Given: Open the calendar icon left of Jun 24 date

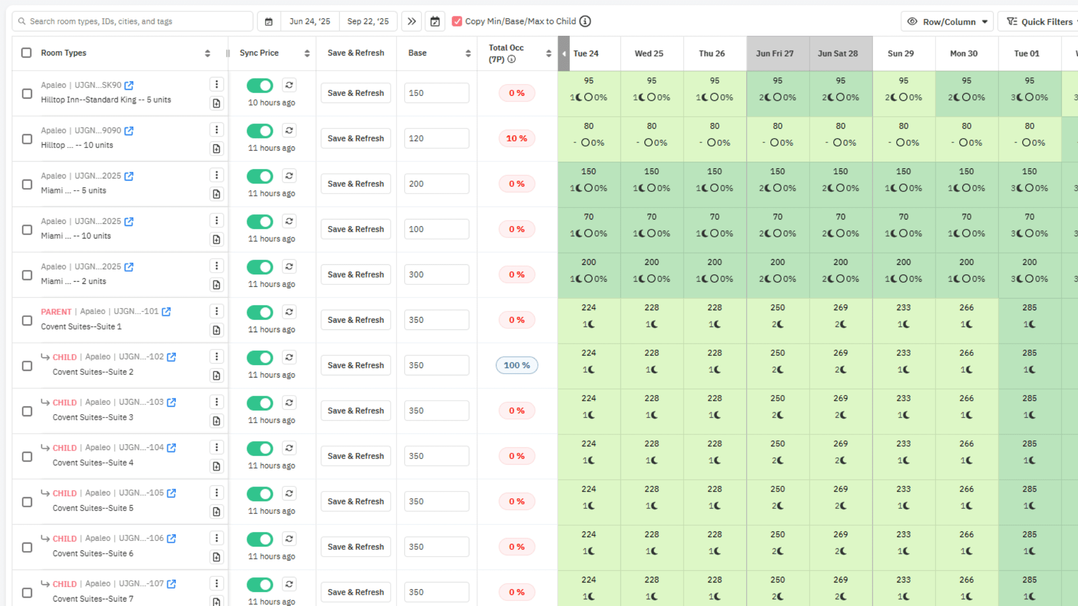Looking at the screenshot, I should pyautogui.click(x=269, y=21).
